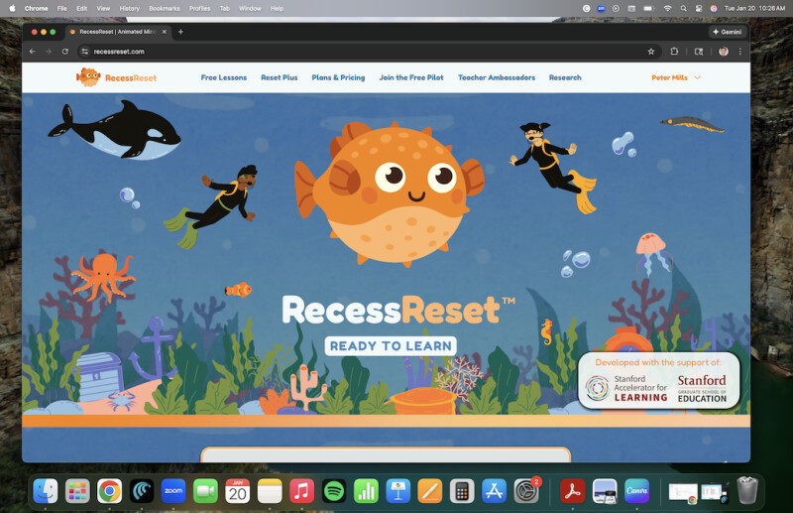793x513 pixels.
Task: Open Gemini in Chrome
Action: (728, 32)
